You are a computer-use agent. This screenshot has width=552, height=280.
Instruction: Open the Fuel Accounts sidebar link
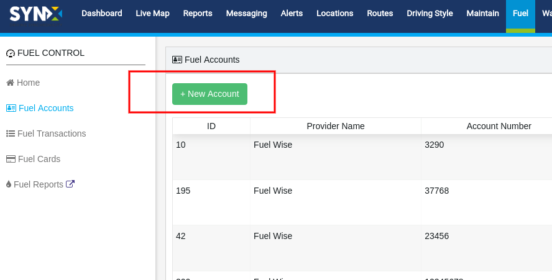46,108
